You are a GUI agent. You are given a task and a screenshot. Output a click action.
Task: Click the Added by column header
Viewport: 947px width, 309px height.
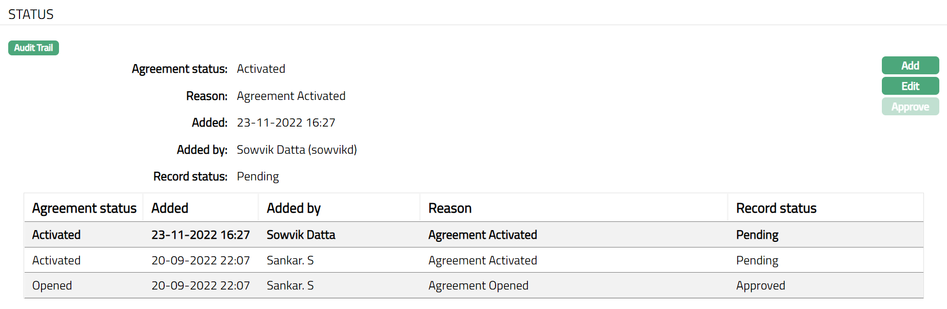pos(293,208)
